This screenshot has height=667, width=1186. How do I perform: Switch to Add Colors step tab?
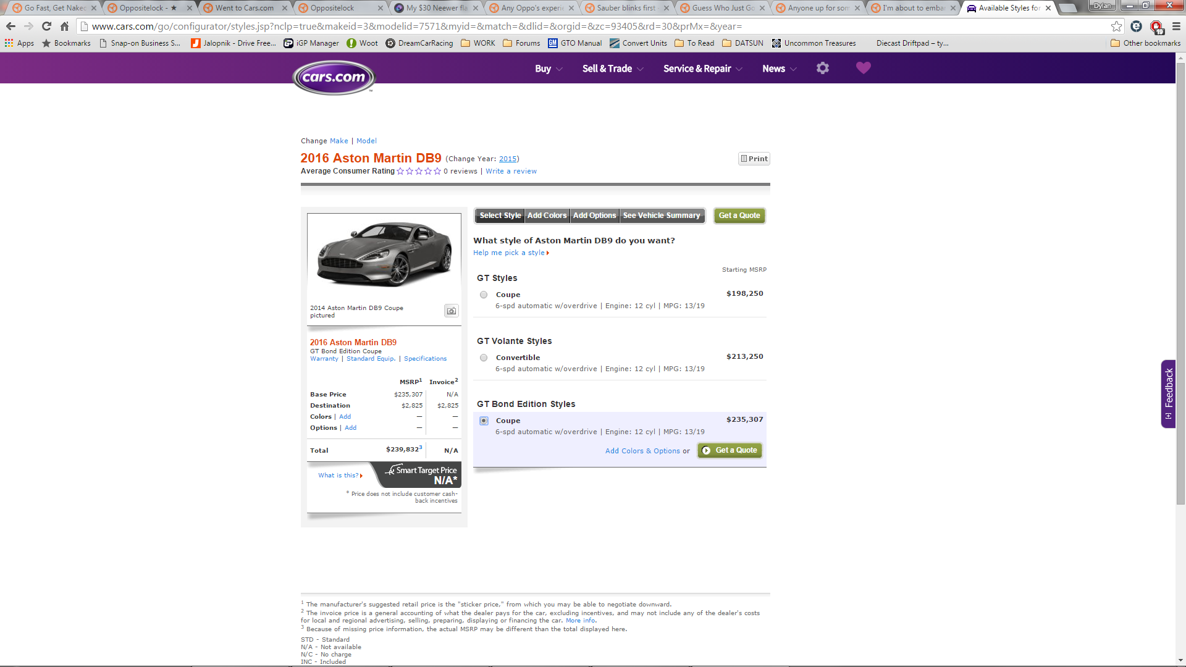click(x=547, y=216)
